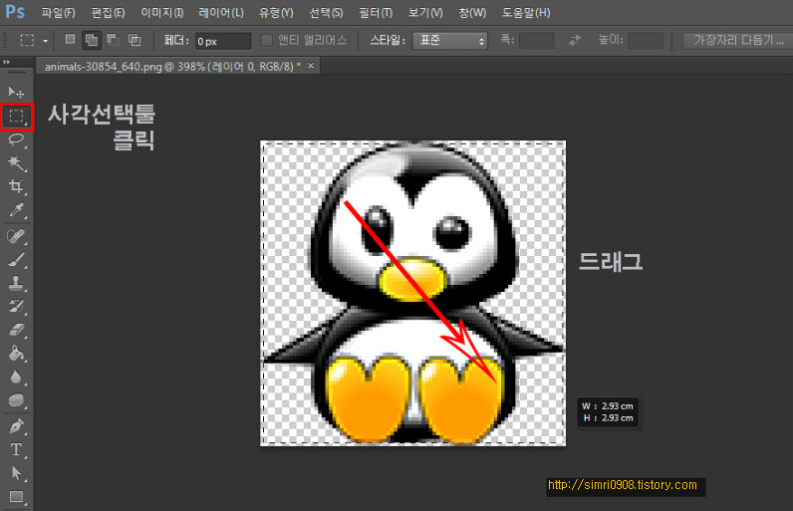Choose New Selection mode in options bar
793x511 pixels.
pyautogui.click(x=70, y=40)
